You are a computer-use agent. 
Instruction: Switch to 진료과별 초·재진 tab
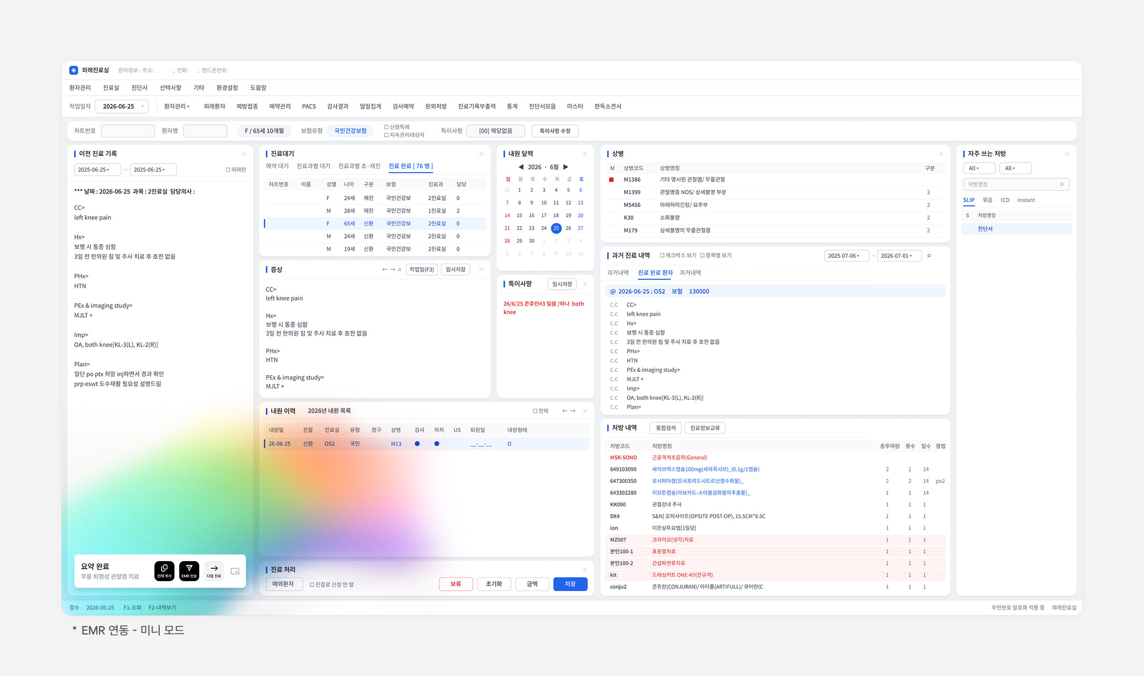coord(359,166)
